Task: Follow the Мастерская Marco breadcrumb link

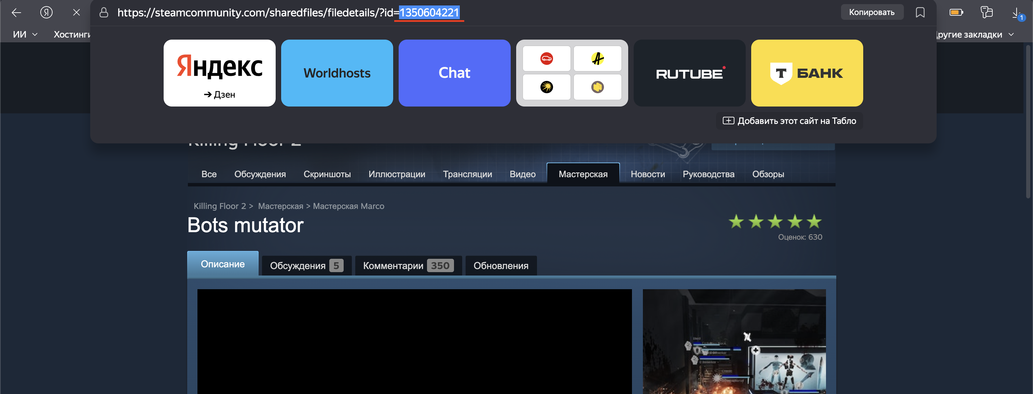Action: coord(348,206)
